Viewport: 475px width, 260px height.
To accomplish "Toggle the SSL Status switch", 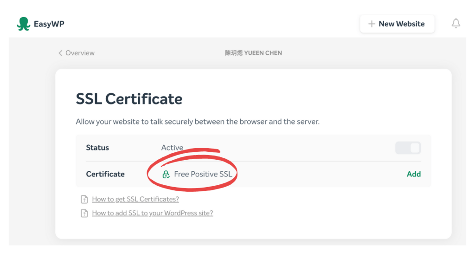I will [408, 148].
